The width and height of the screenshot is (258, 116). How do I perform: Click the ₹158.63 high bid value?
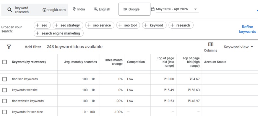point(194,90)
